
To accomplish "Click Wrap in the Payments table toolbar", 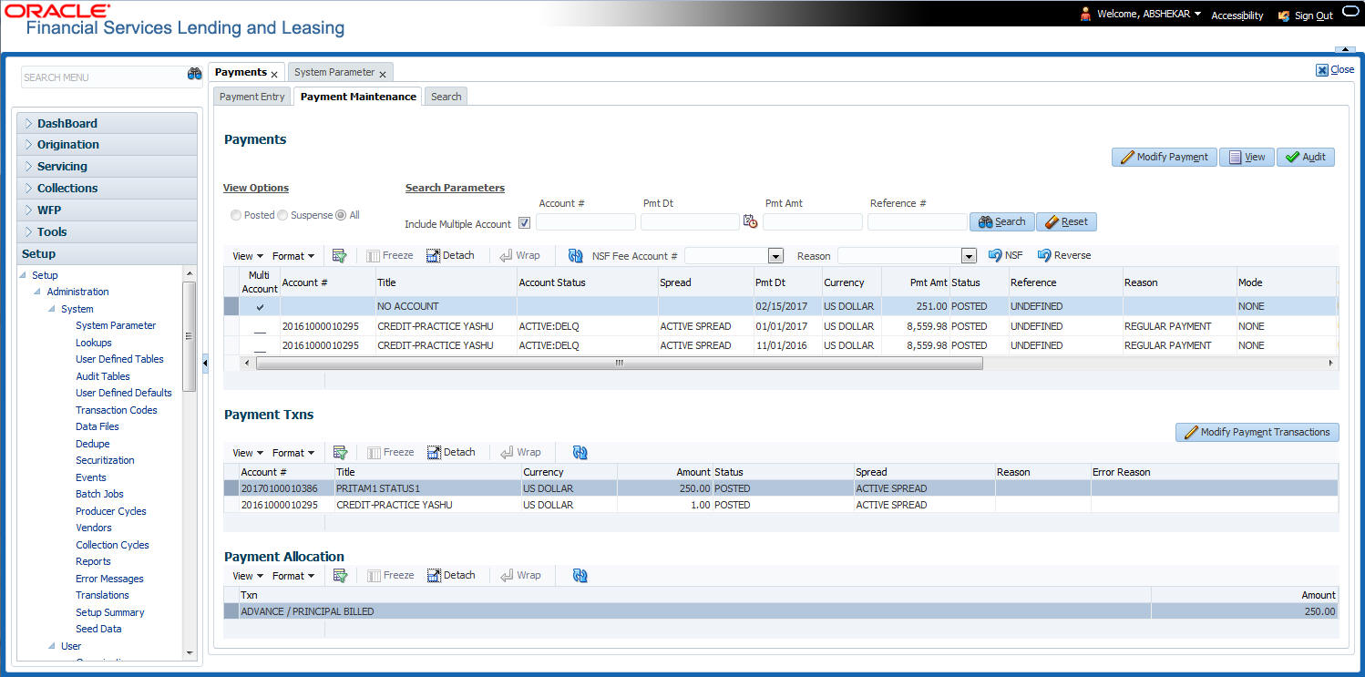I will tap(520, 256).
